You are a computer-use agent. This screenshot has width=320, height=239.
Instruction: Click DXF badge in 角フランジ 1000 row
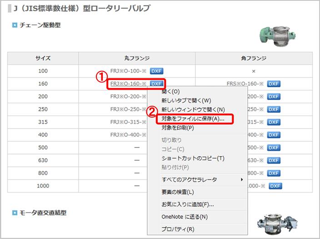tap(275, 186)
